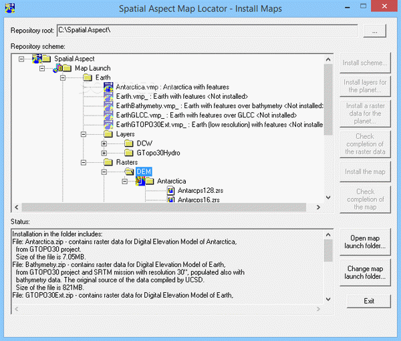401x341 pixels.
Task: Select the highlighted 'DEM' tree label
Action: pos(144,172)
